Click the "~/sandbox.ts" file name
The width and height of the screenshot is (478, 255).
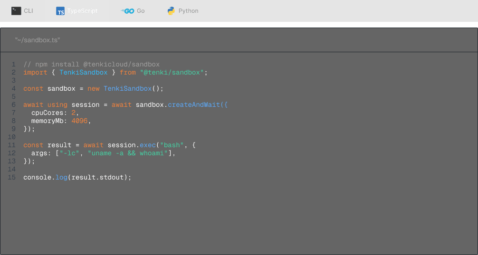[x=38, y=40]
